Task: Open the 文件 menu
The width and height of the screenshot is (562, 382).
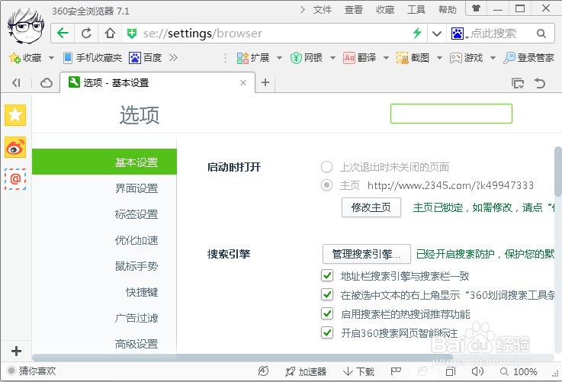Action: (x=323, y=10)
